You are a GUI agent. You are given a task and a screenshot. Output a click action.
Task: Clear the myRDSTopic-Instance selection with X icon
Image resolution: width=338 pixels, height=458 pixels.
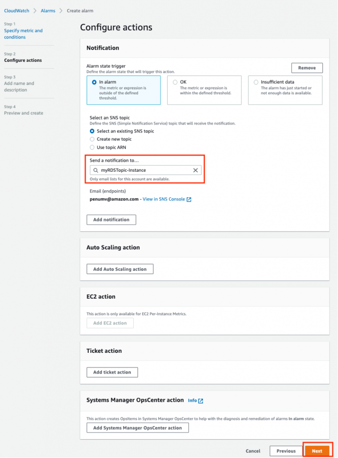(195, 170)
